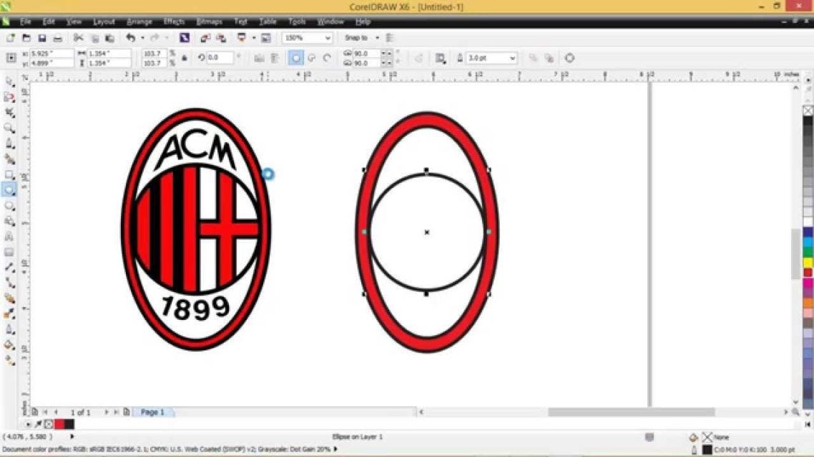Toggle the Ellipse mode on the property bar

295,58
